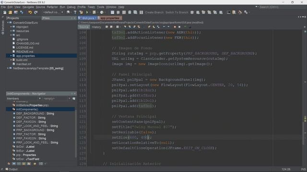Click the Profile Project toolbar icon
The width and height of the screenshot is (307, 172).
[102, 12]
